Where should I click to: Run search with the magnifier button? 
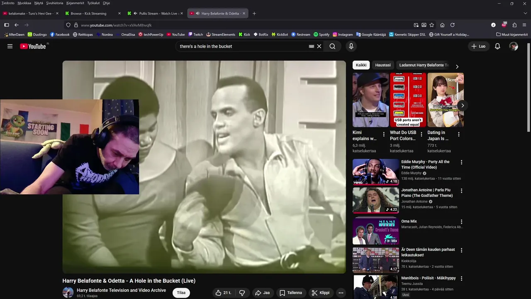332,46
